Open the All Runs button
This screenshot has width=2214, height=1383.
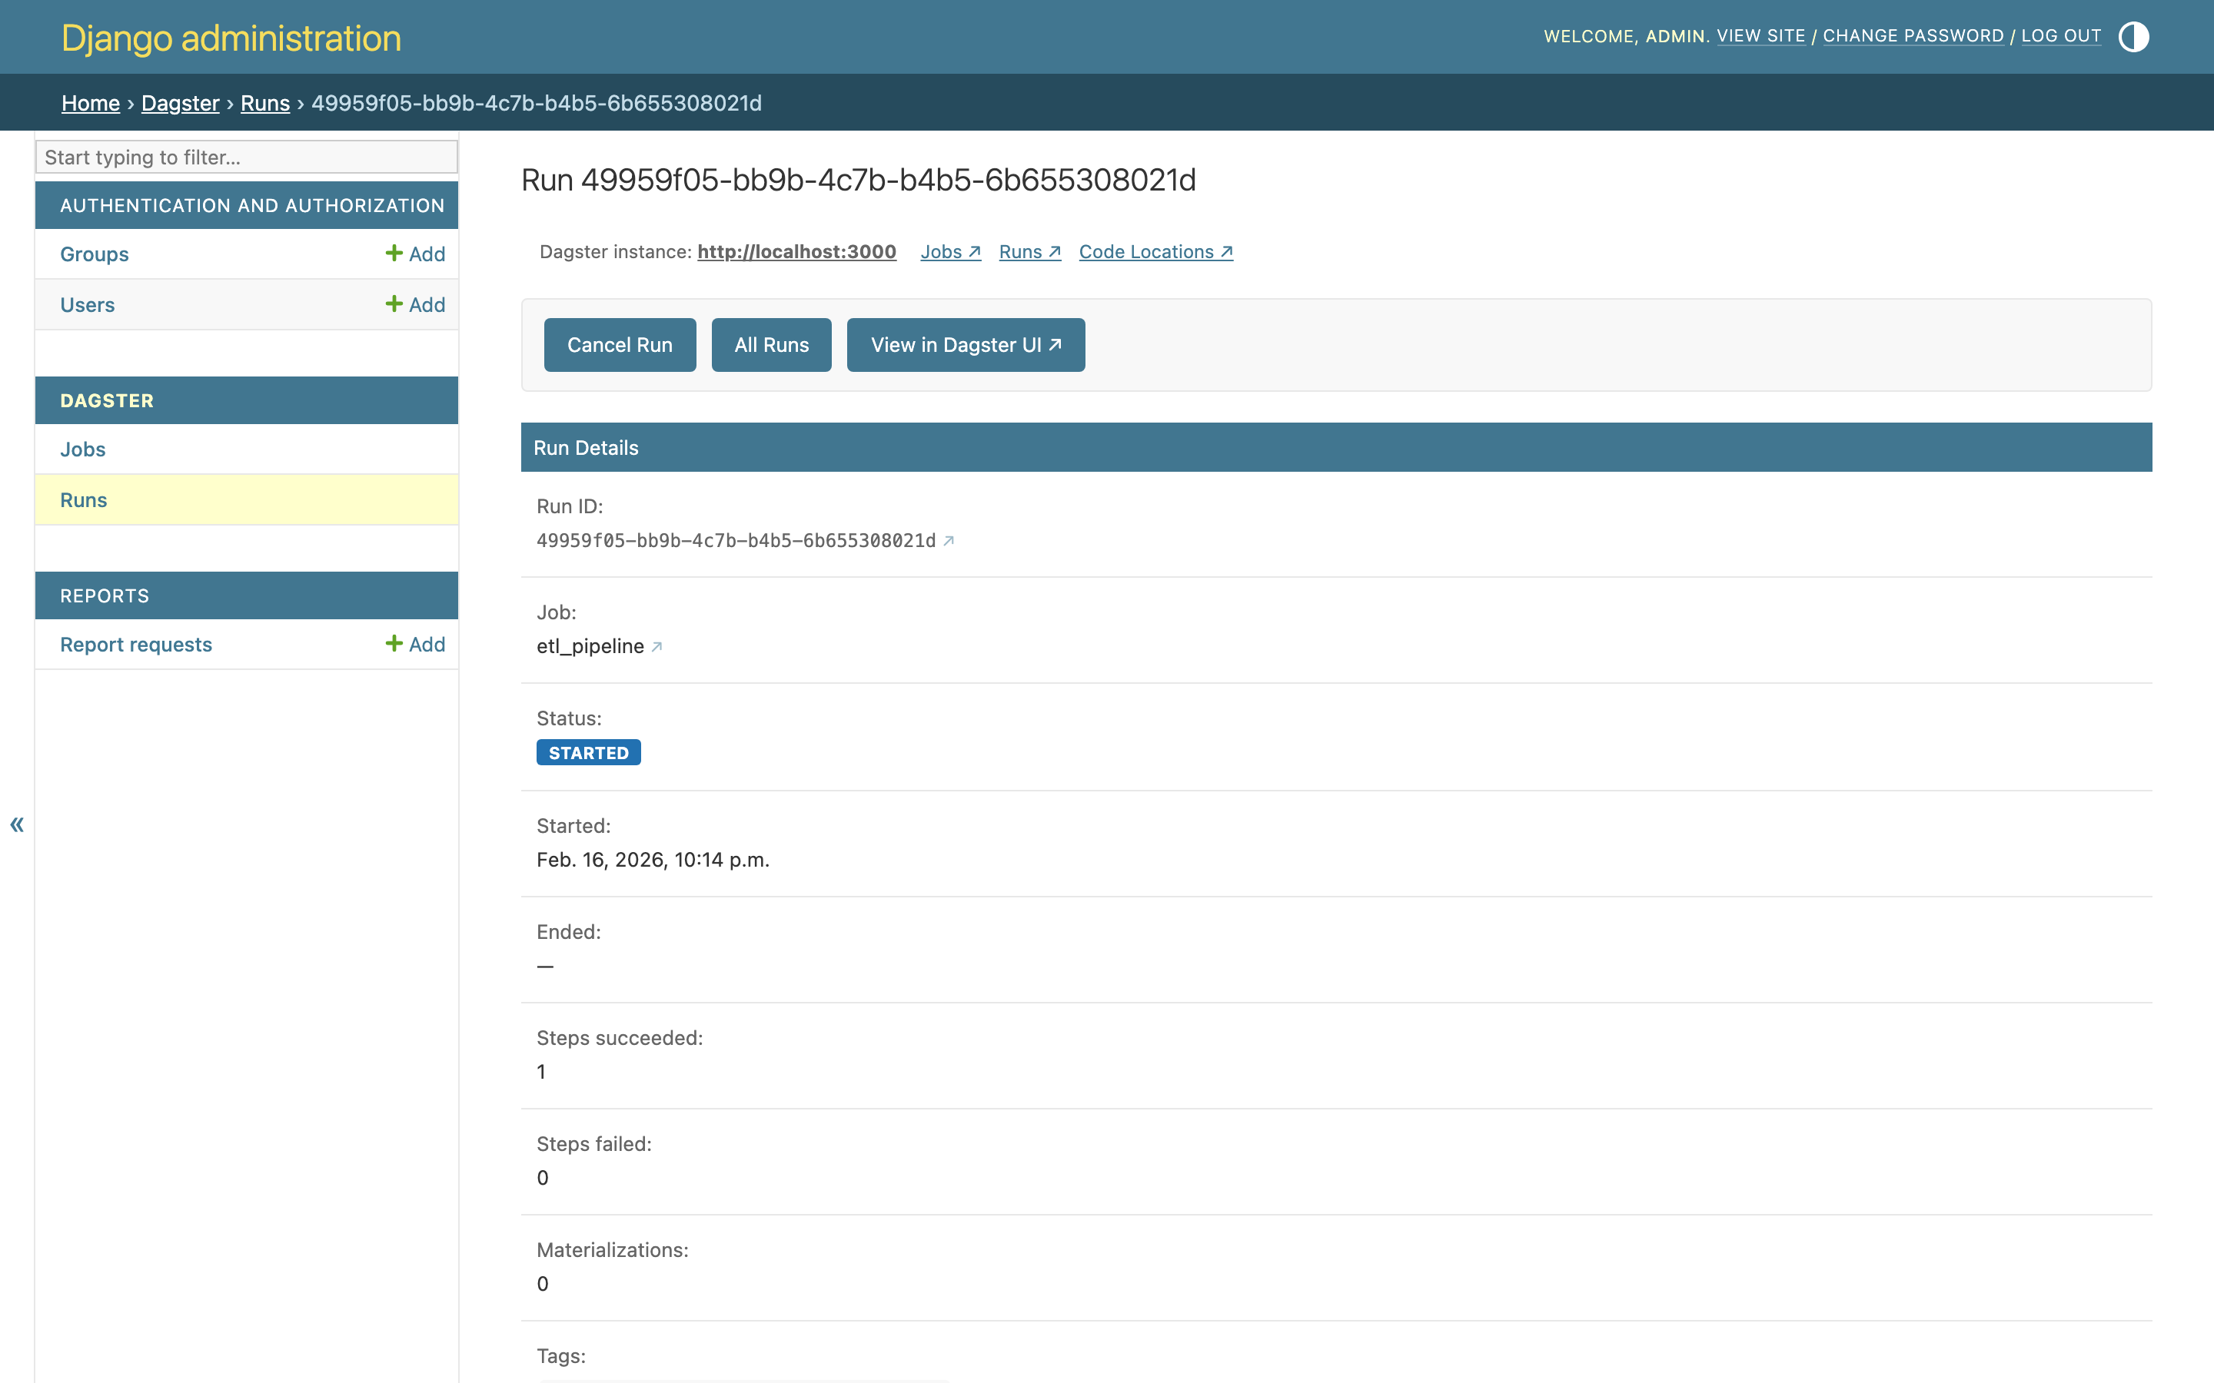771,345
